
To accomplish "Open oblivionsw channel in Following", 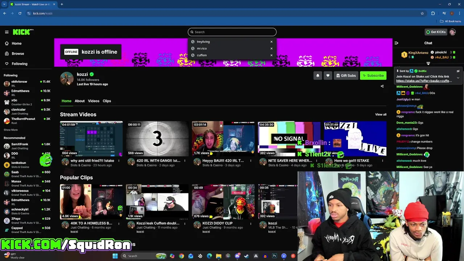I will 27,83.
